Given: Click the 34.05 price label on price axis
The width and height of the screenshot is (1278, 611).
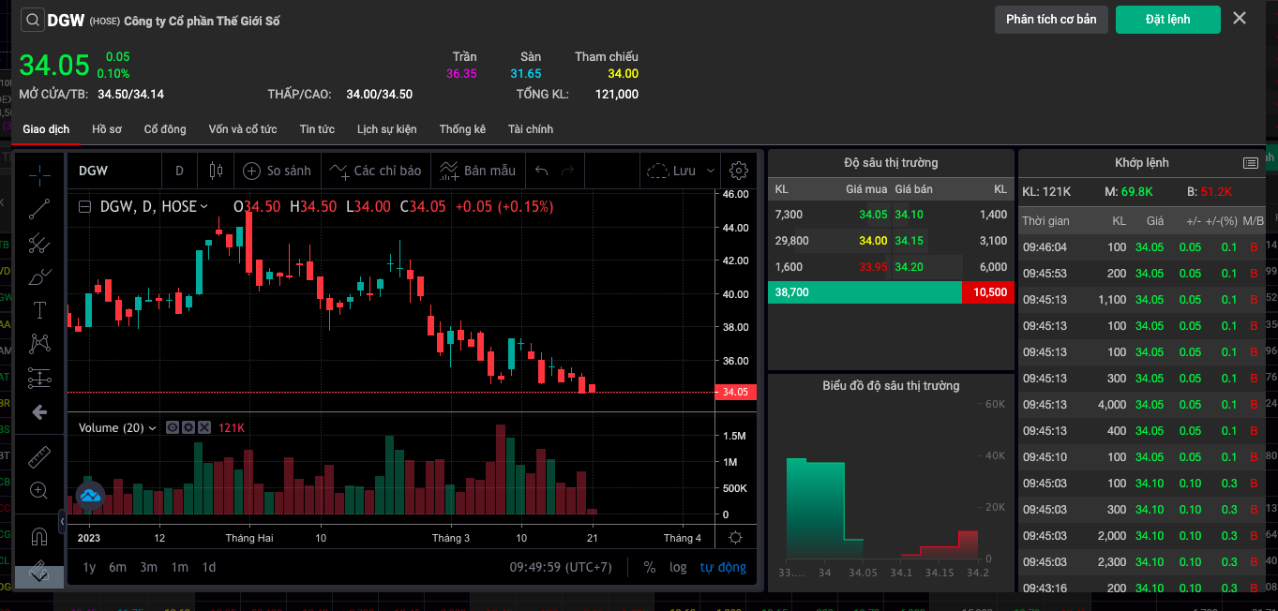Looking at the screenshot, I should pos(736,392).
